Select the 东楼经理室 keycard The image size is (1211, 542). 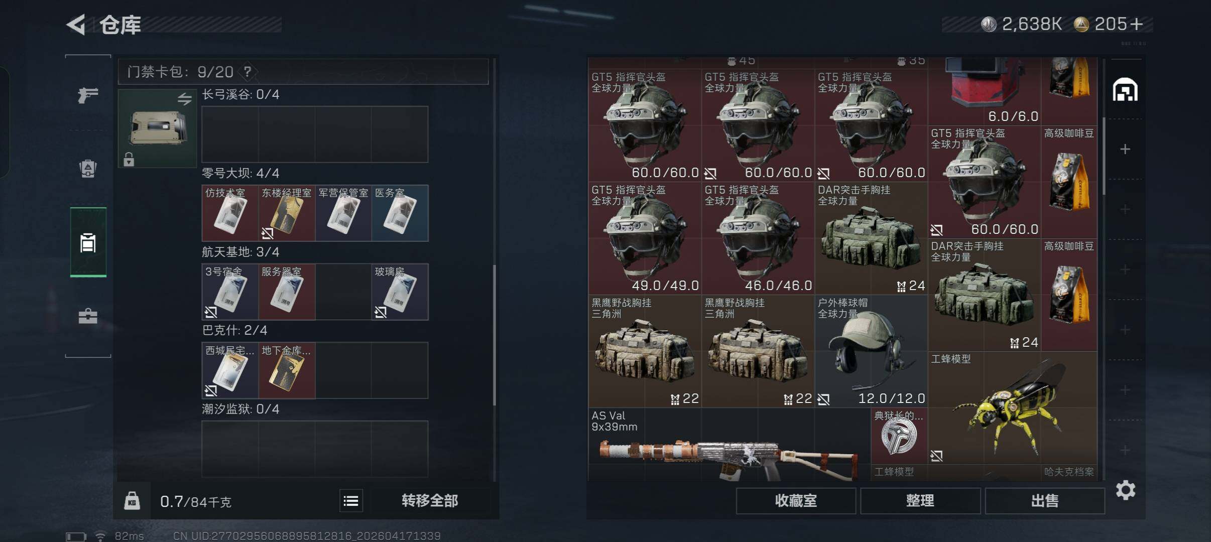tap(287, 213)
